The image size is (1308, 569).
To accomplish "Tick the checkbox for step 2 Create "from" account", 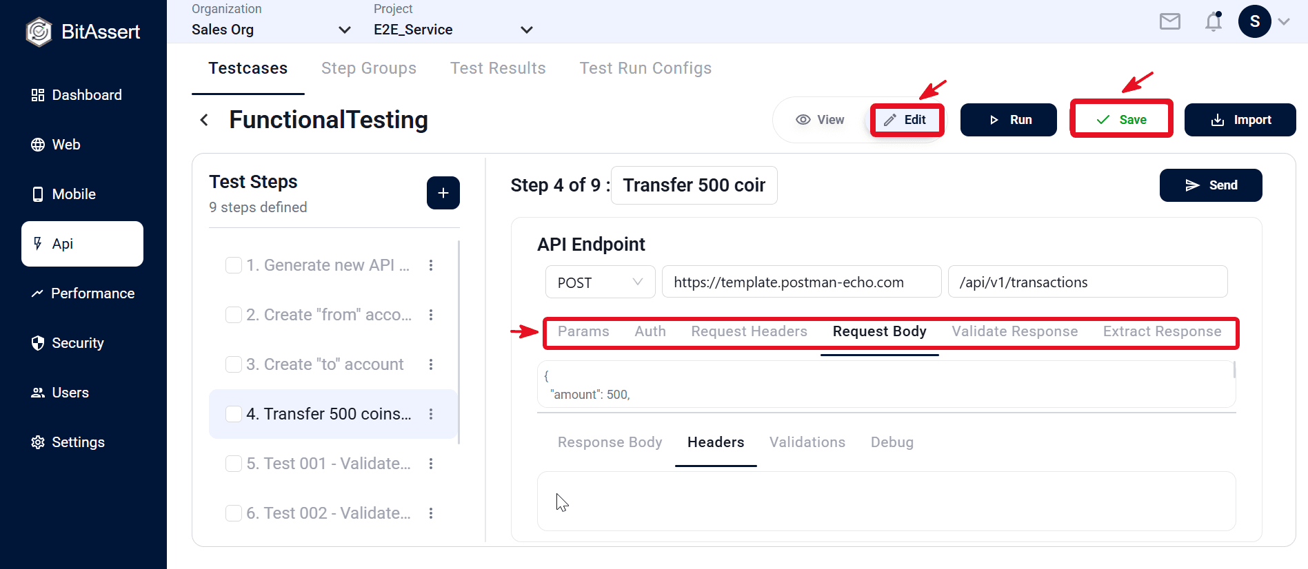I will [234, 315].
